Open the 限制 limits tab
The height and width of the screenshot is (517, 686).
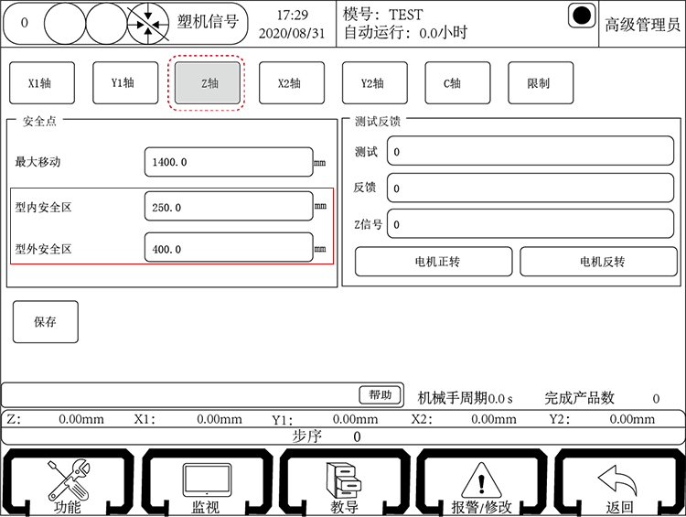(540, 83)
